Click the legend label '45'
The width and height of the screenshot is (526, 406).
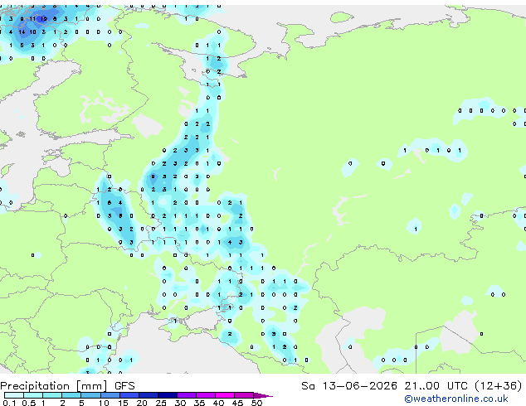[x=237, y=403]
